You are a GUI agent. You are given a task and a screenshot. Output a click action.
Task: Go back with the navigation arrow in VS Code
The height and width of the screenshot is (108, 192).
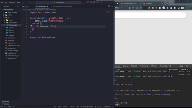(x=30, y=2)
